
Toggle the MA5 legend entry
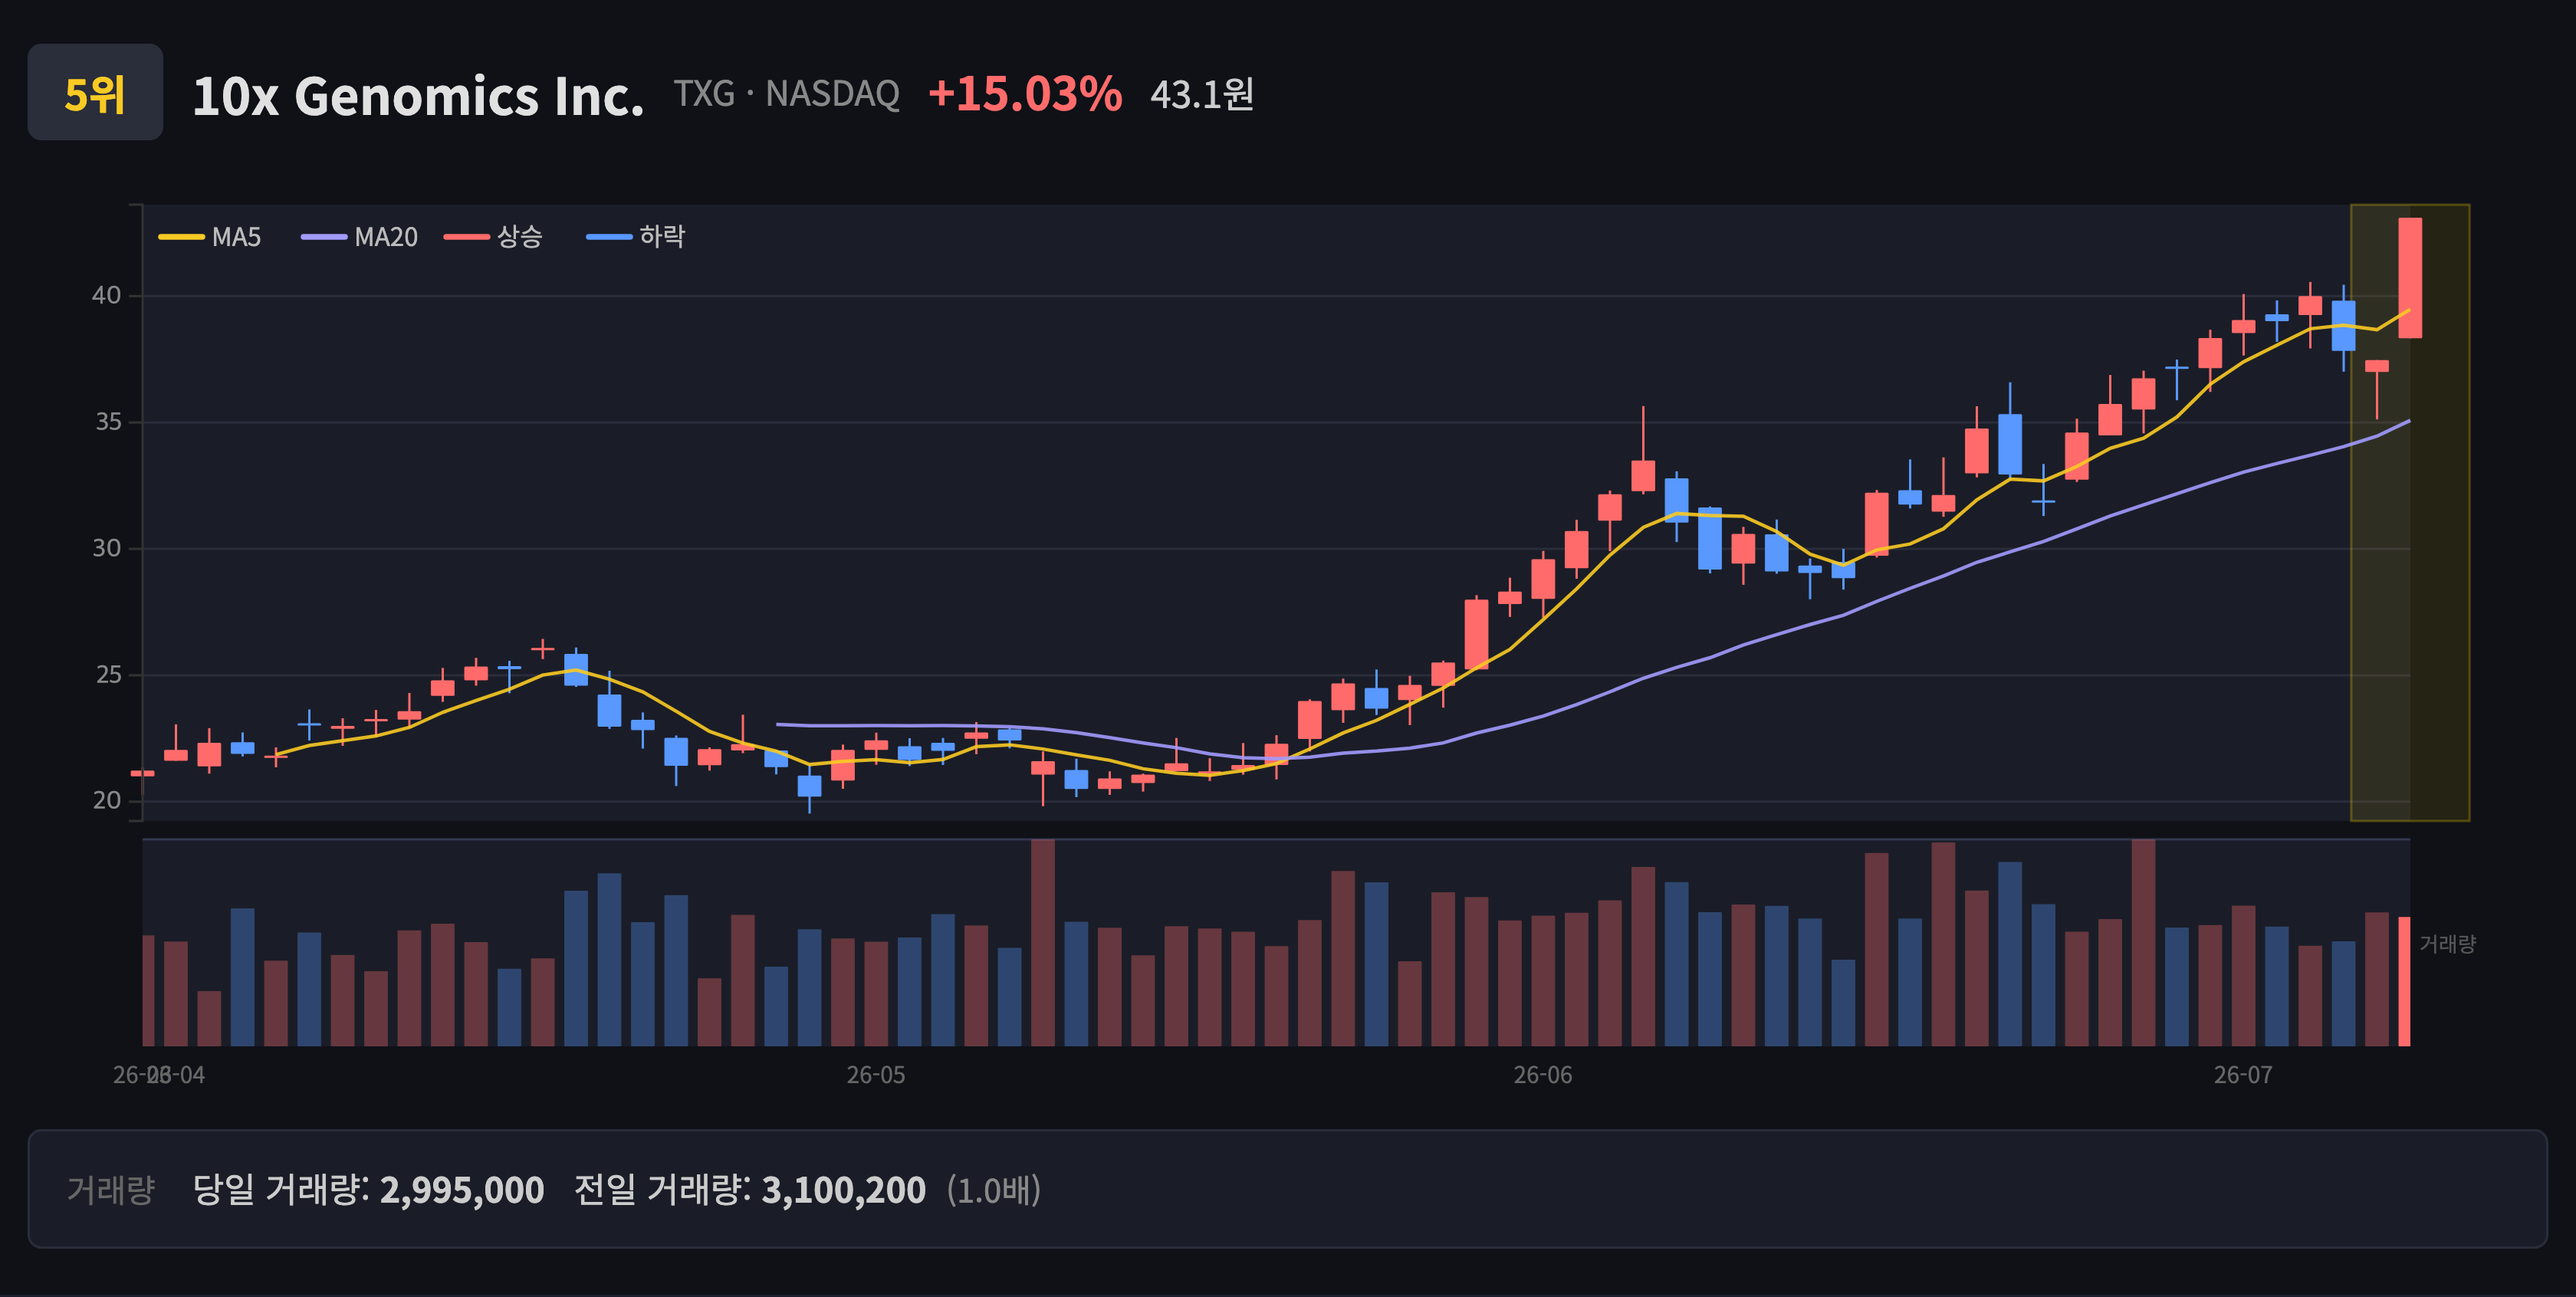(x=210, y=237)
